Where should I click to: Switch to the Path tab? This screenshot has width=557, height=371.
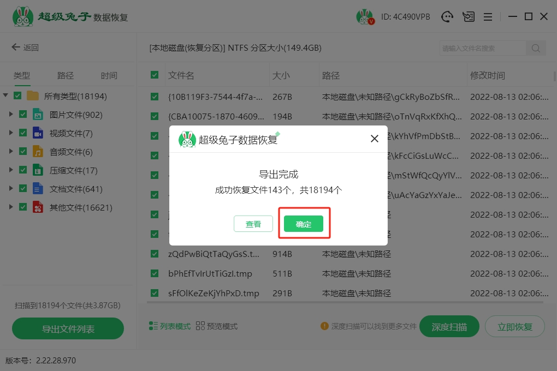66,76
